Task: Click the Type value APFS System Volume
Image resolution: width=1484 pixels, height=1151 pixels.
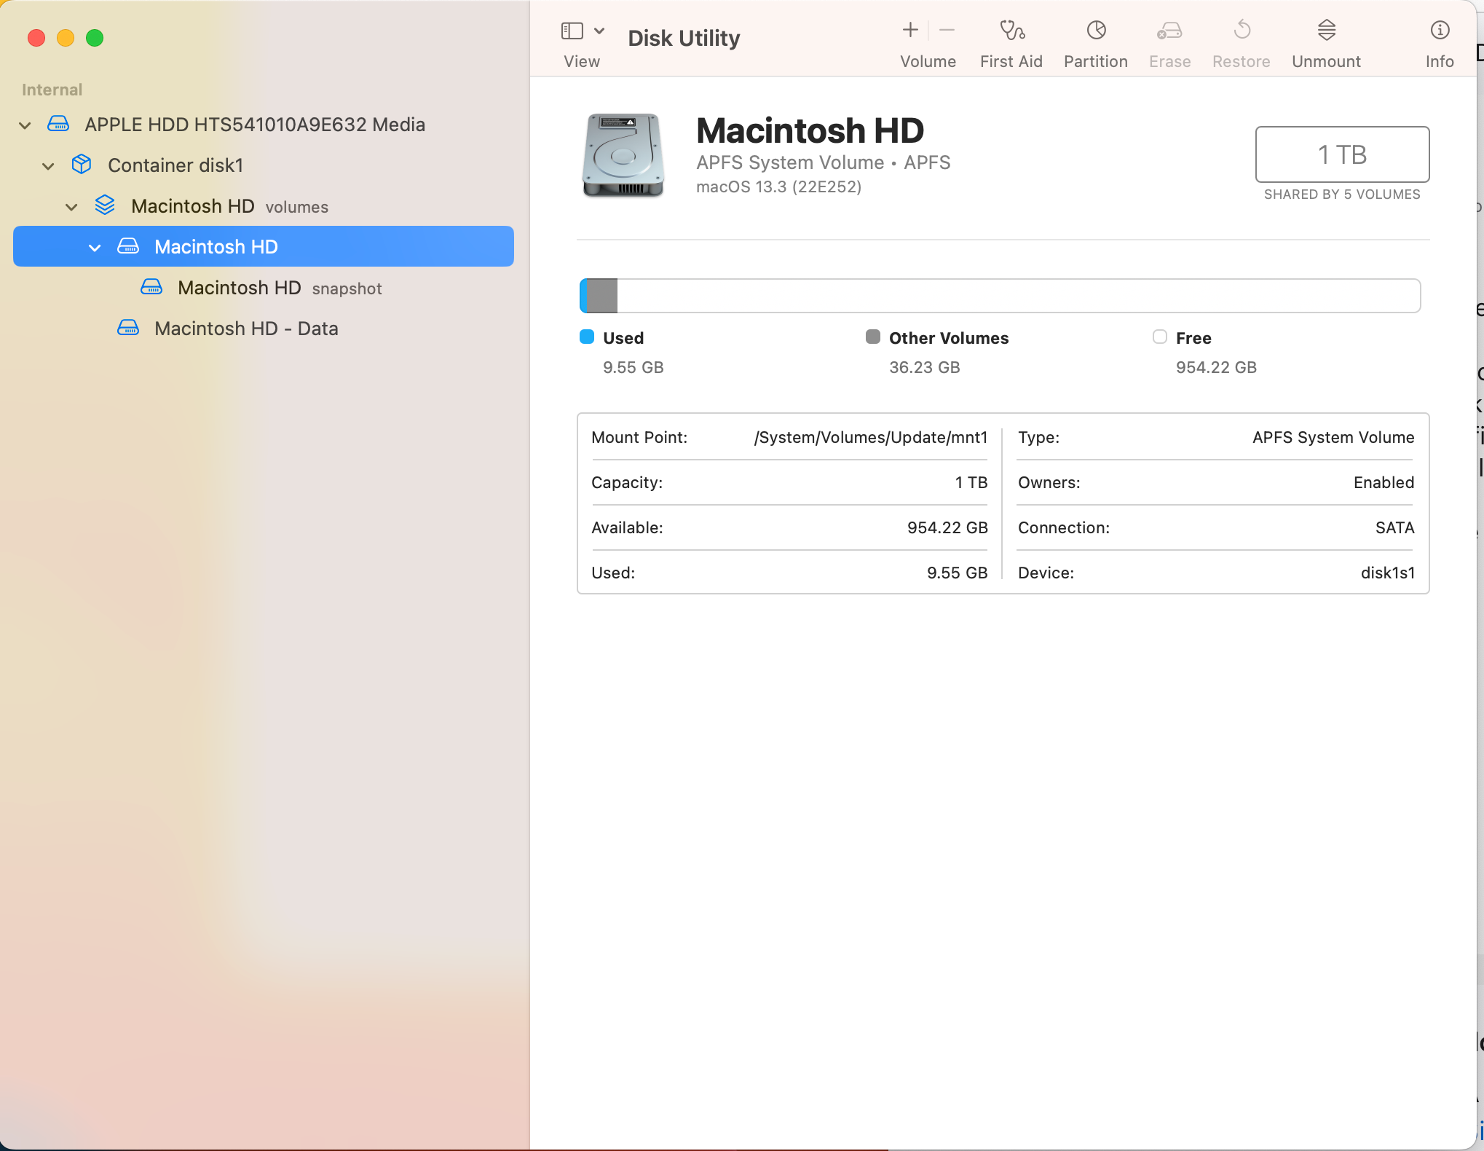Action: (1333, 438)
